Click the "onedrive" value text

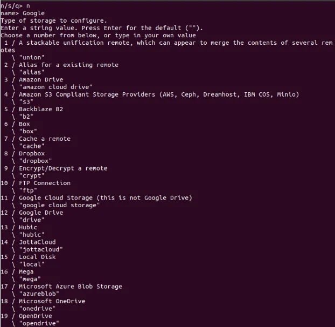[x=37, y=309]
